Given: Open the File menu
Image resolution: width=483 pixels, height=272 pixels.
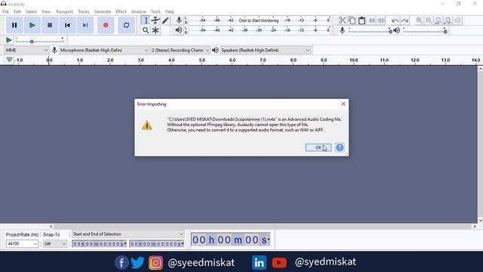Looking at the screenshot, I should (5, 11).
